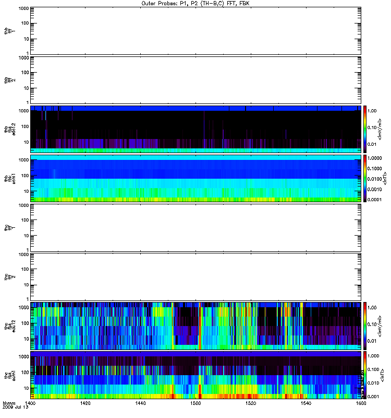The image size is (391, 418).
Task: Click the 'thc fbk scm1' y-axis title
Action: (9, 375)
